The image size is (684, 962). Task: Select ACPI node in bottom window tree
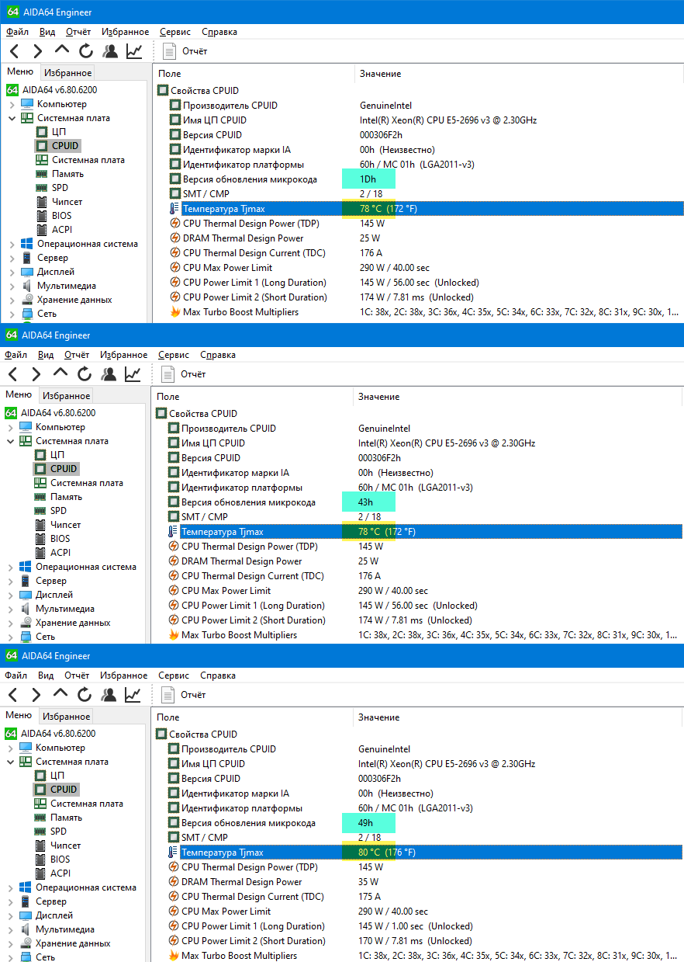60,873
